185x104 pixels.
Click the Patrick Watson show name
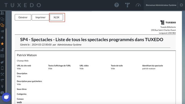27,55
